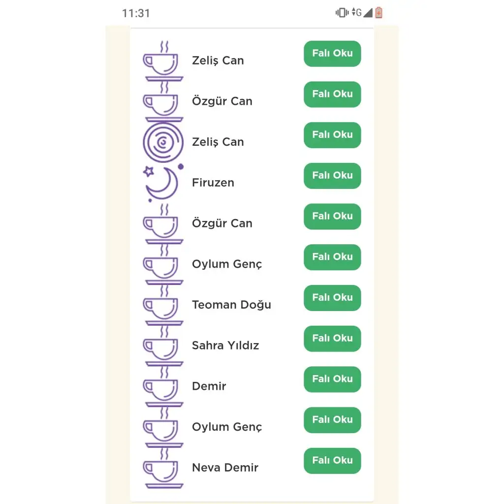Image resolution: width=504 pixels, height=504 pixels.
Task: Tap the vibrate mode status icon
Action: point(342,13)
